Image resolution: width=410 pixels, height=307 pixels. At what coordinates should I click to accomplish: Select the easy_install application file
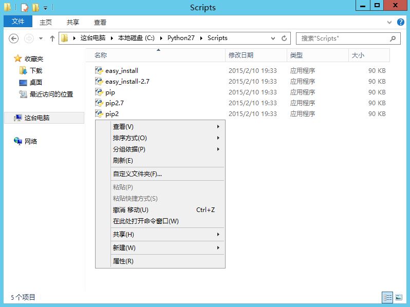(121, 71)
